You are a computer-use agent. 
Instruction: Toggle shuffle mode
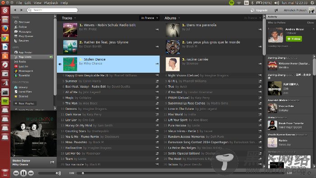point(303,173)
